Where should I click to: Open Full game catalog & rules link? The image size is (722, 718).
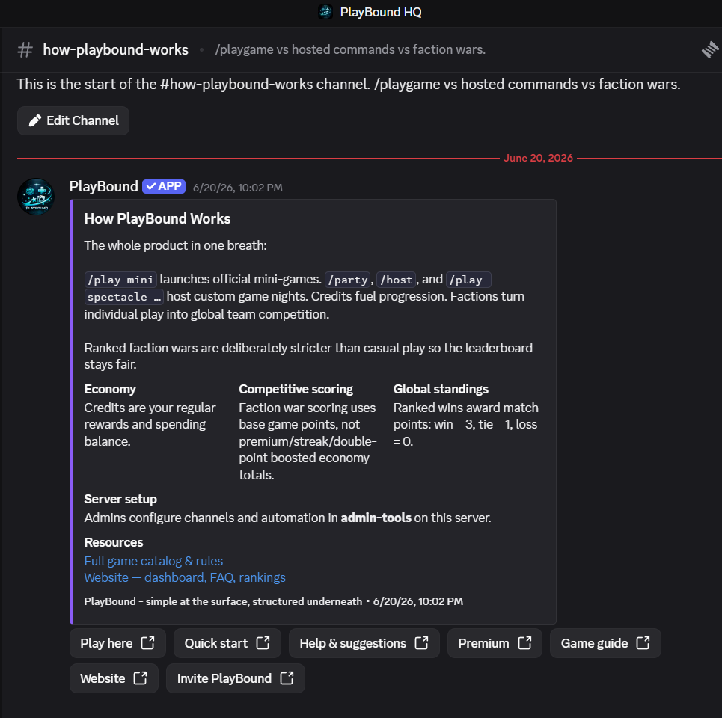click(x=153, y=561)
